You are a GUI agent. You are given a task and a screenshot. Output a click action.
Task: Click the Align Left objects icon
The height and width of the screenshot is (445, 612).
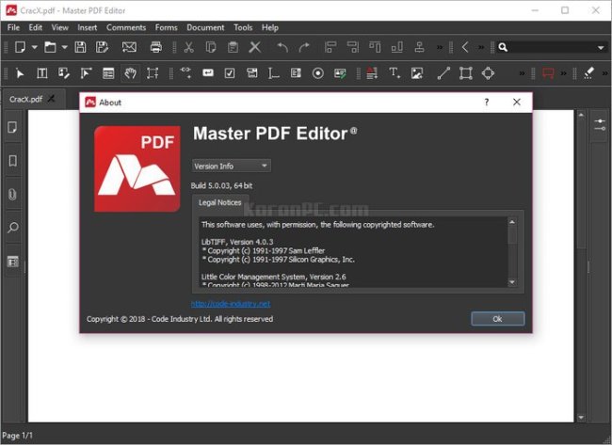pos(330,47)
